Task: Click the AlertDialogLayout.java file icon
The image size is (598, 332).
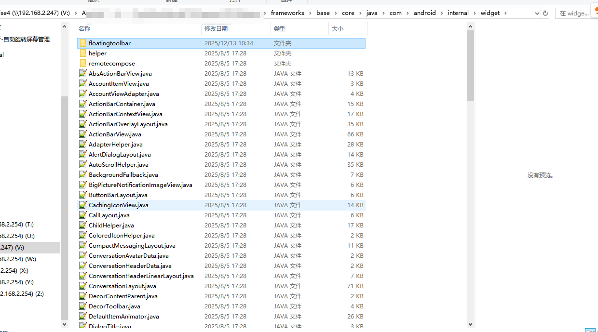Action: 83,155
